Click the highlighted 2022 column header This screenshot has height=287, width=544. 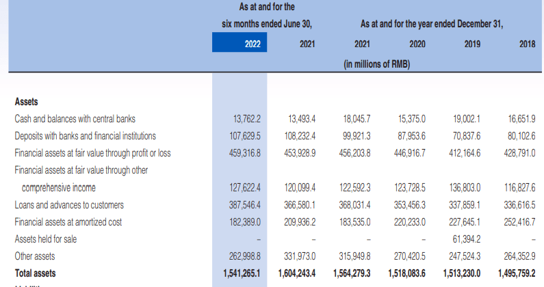(x=240, y=44)
